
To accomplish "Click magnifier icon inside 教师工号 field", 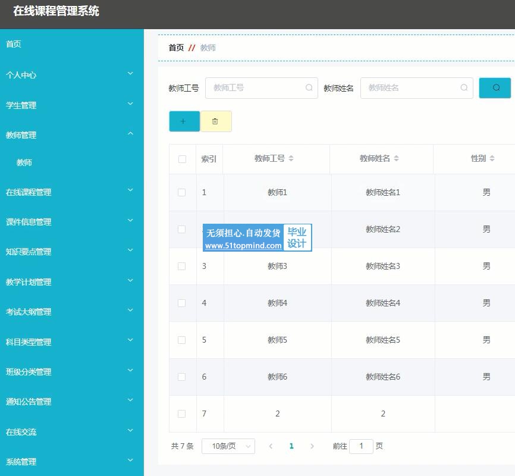I will (x=309, y=87).
